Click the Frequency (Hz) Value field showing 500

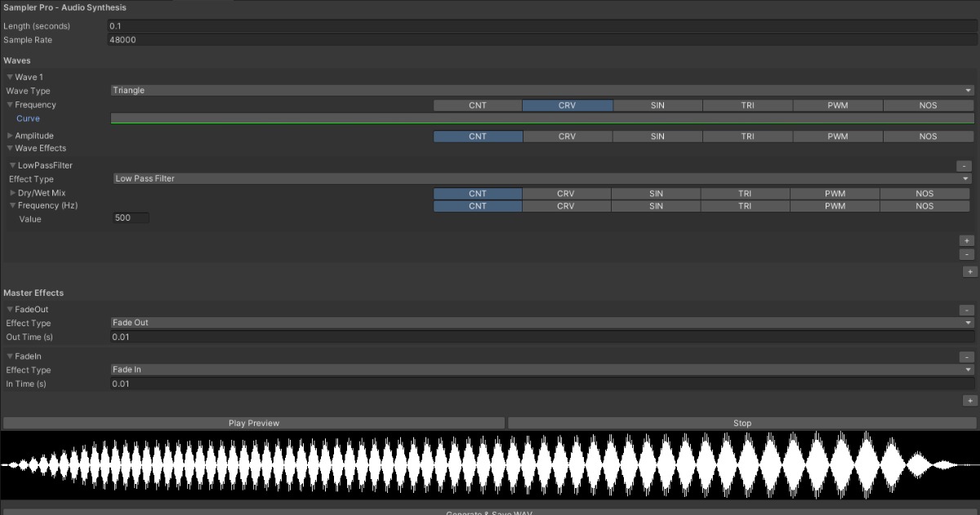click(131, 217)
